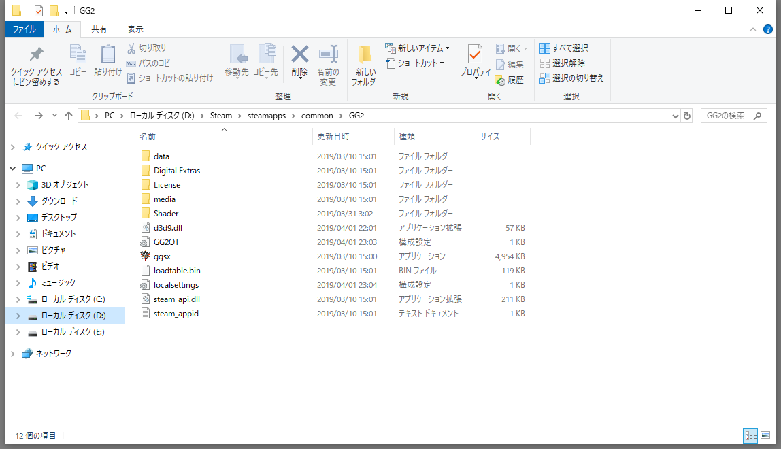
Task: Open recent locations dropdown arrow
Action: 54,116
